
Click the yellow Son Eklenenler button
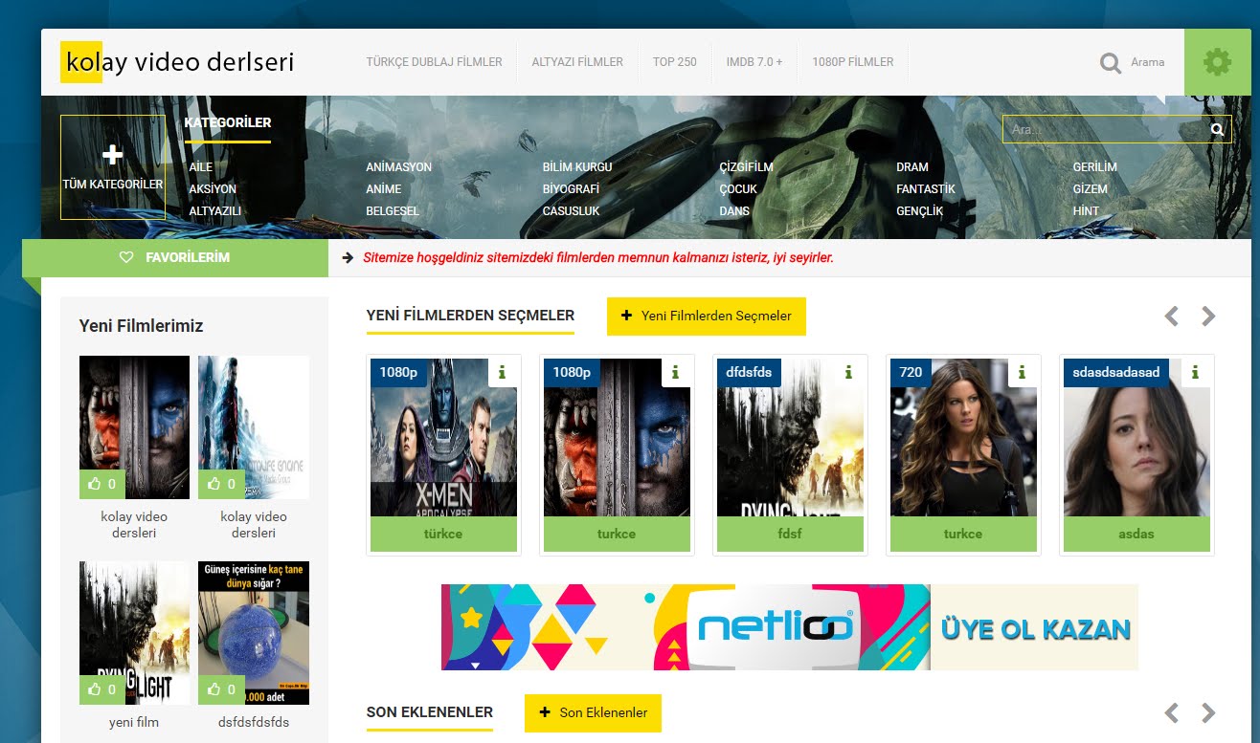pyautogui.click(x=593, y=712)
